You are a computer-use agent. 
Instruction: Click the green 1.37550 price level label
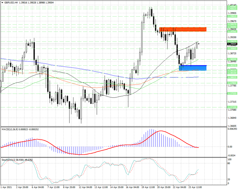tap(232, 93)
